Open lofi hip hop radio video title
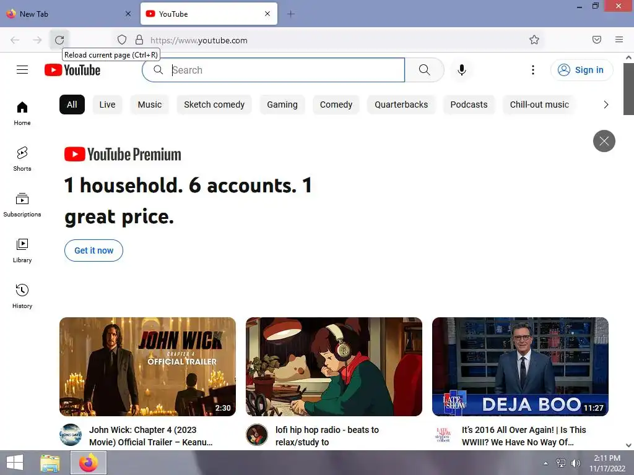This screenshot has width=634, height=475. click(327, 436)
